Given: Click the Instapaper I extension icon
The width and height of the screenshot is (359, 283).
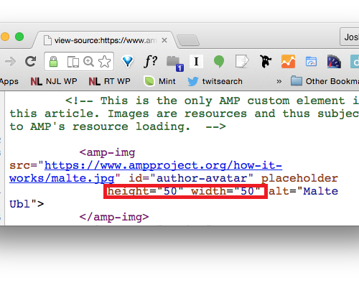Looking at the screenshot, I should coord(196,62).
